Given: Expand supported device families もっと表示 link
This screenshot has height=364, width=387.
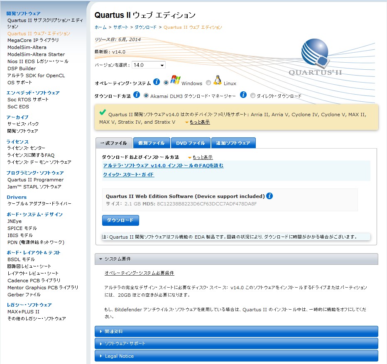Looking at the screenshot, I should 200,122.
